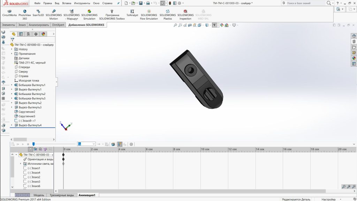357x201 pixels.
Task: Open the Справка menu
Action: (107, 3)
